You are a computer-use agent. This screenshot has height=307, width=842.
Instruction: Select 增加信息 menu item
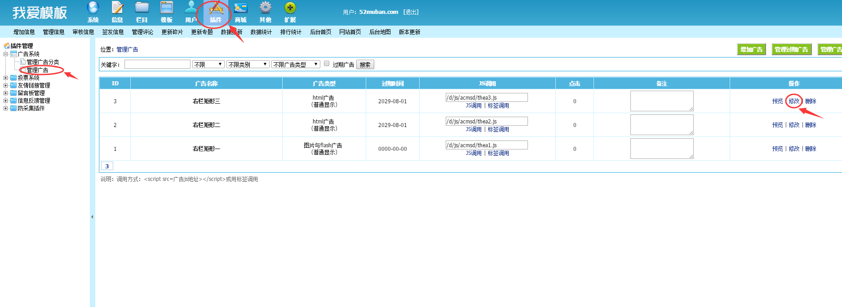(x=24, y=32)
